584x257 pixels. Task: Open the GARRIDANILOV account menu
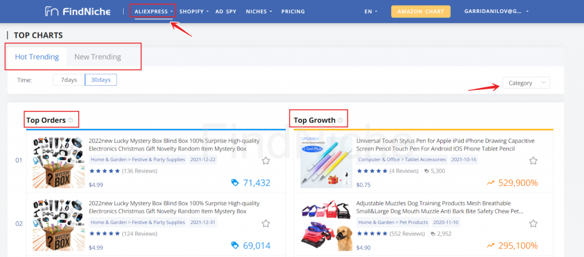497,11
